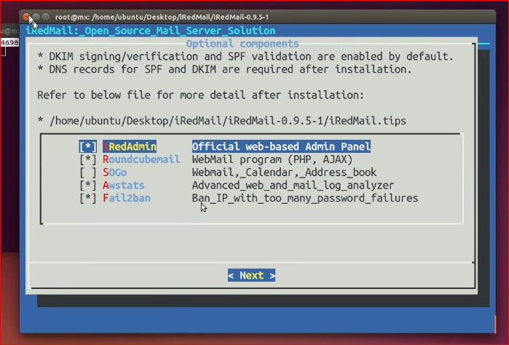509x345 pixels.
Task: Toggle the Awstats checkbox
Action: click(x=88, y=186)
